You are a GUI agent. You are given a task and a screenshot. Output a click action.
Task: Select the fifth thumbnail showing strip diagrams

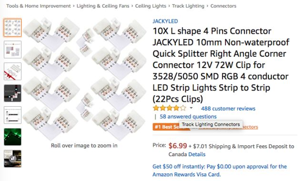pos(13,115)
